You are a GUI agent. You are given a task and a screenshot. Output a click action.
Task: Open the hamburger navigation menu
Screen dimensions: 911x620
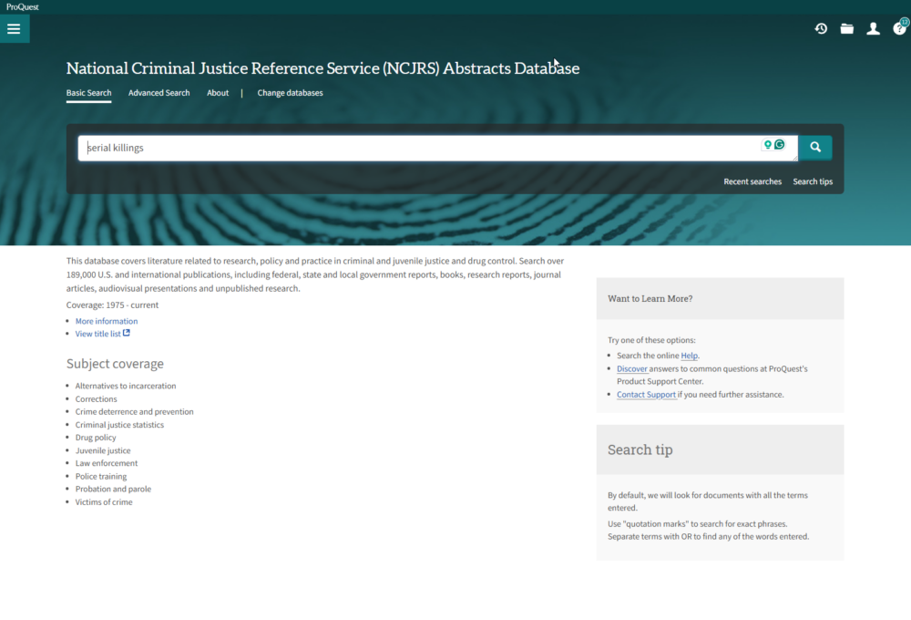click(x=14, y=28)
